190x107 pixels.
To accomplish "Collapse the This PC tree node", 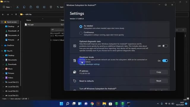I will pyautogui.click(x=2, y=51).
